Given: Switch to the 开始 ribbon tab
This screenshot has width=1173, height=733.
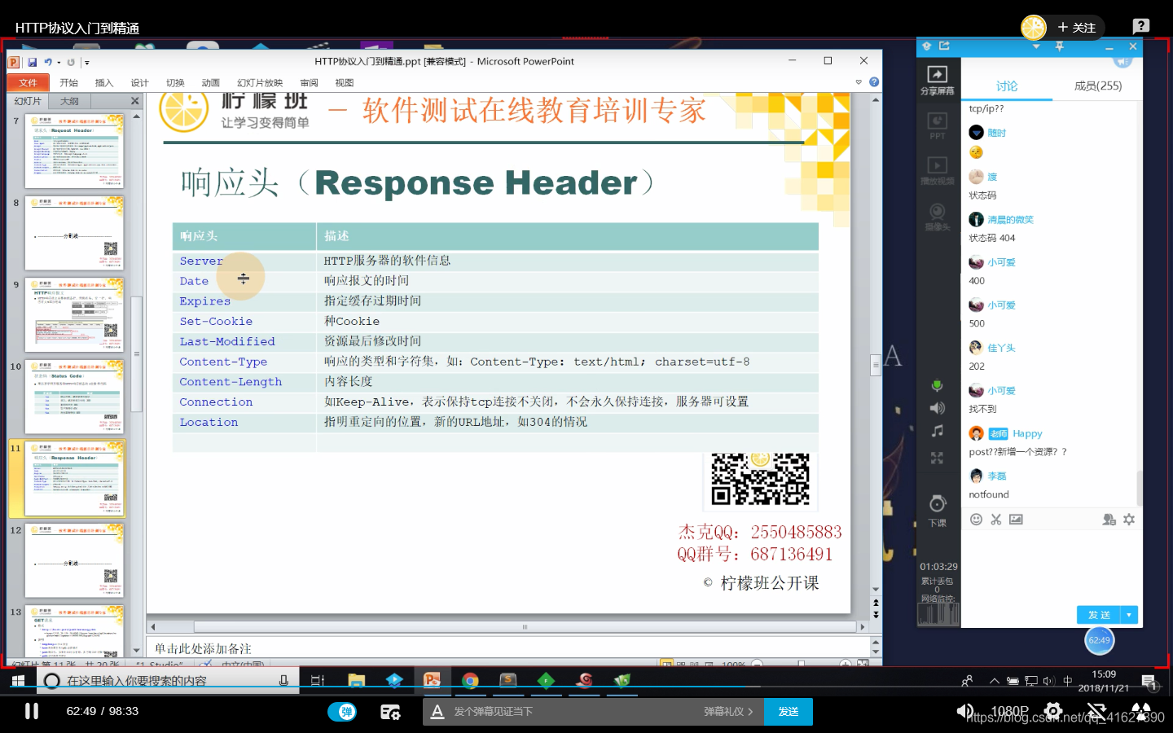Looking at the screenshot, I should click(x=68, y=83).
